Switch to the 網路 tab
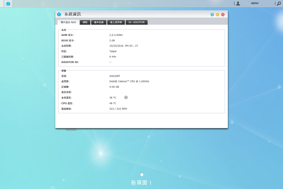Screen dimensions: 283x189 pyautogui.click(x=85, y=22)
